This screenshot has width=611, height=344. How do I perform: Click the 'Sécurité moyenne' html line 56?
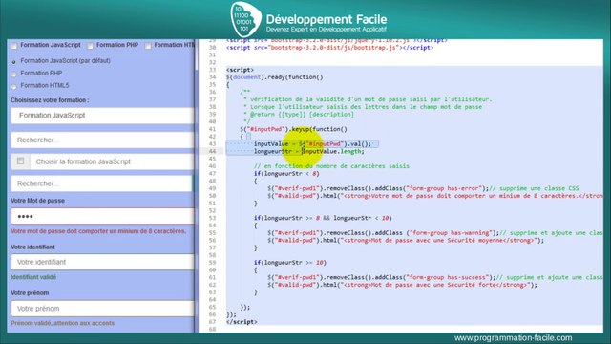pyautogui.click(x=406, y=240)
